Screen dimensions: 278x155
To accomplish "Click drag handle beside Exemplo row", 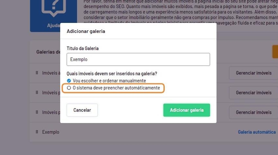I will coord(37,132).
